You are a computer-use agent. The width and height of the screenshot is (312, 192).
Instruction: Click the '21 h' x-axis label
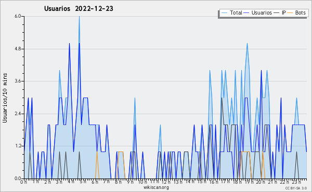[x=272, y=182]
